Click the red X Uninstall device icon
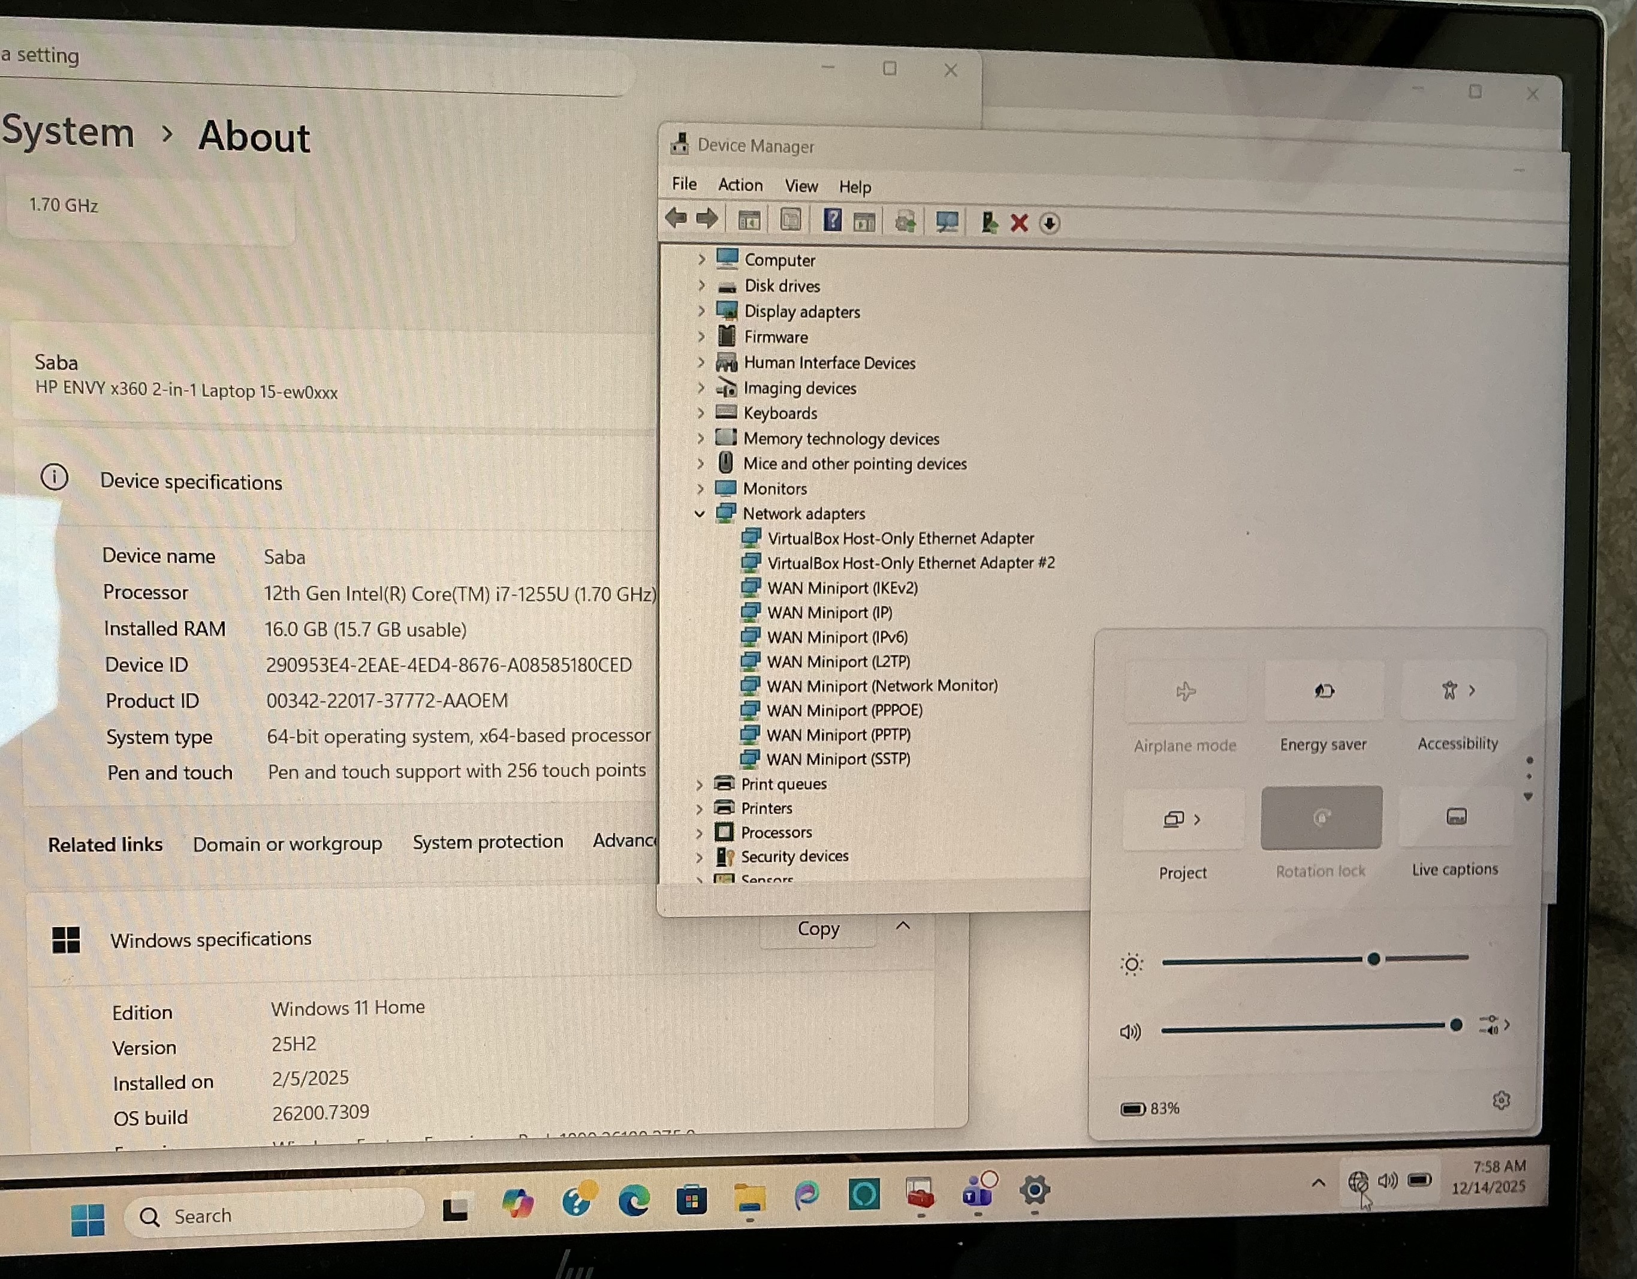The image size is (1637, 1279). (x=1018, y=222)
